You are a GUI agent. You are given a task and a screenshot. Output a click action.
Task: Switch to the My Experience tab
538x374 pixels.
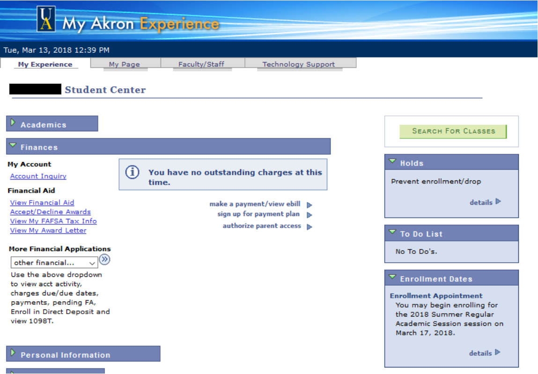tap(45, 64)
